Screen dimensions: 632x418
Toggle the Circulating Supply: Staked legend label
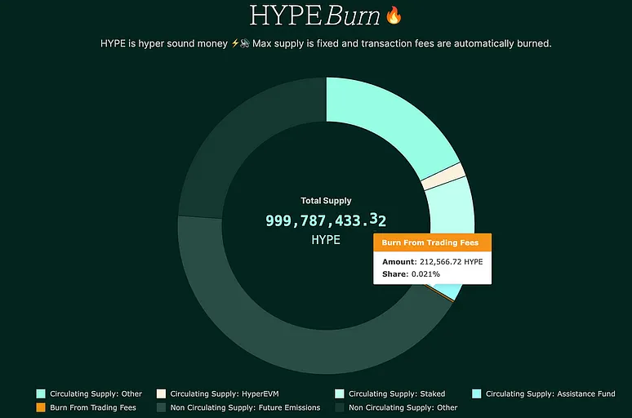click(x=395, y=394)
